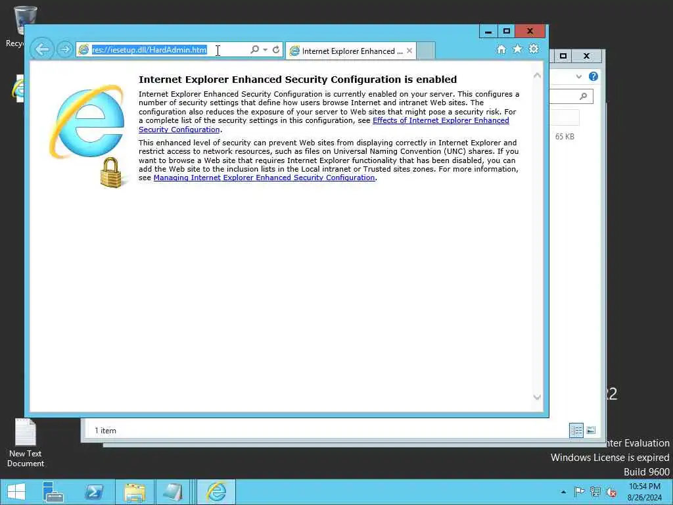Open Favorites star icon

tap(518, 49)
